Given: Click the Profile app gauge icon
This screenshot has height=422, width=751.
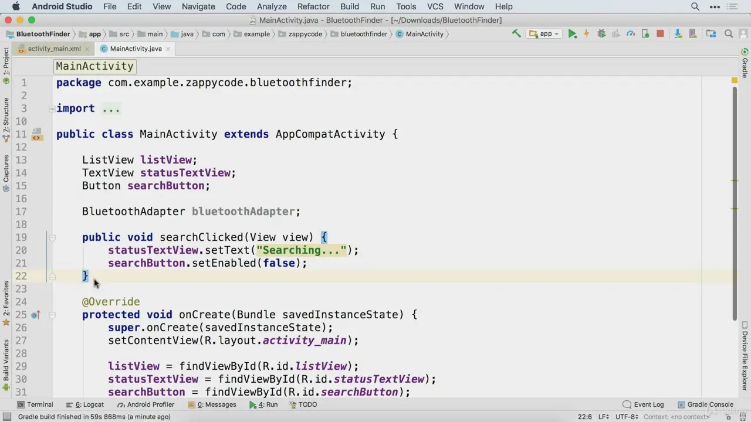Looking at the screenshot, I should click(631, 34).
